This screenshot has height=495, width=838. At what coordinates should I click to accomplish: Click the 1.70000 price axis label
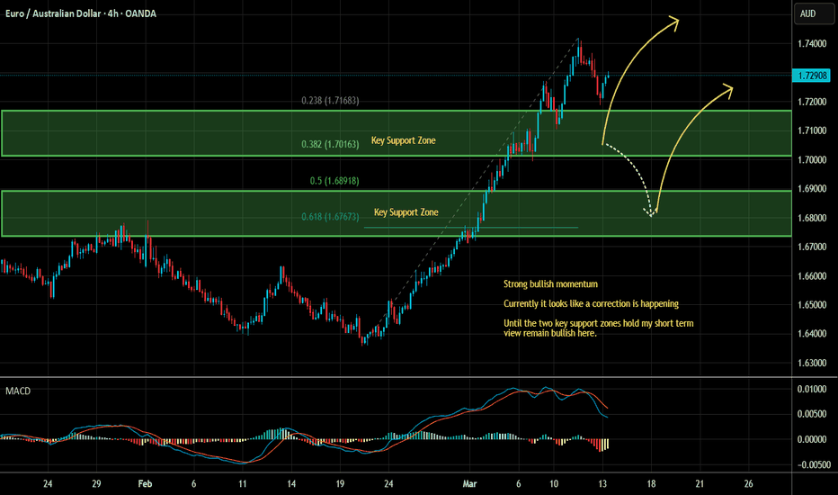(812, 160)
